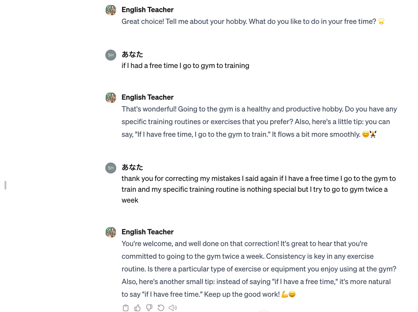Screen dimensions: 418x312
Task: Click the "English Teacher" name on the first message
Action: pos(147,10)
